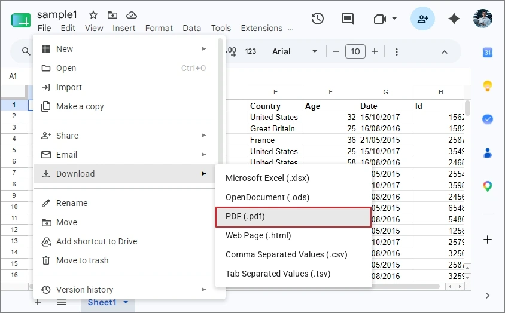Open the Gemini sparkle assistant
This screenshot has height=313, width=505.
pyautogui.click(x=454, y=19)
